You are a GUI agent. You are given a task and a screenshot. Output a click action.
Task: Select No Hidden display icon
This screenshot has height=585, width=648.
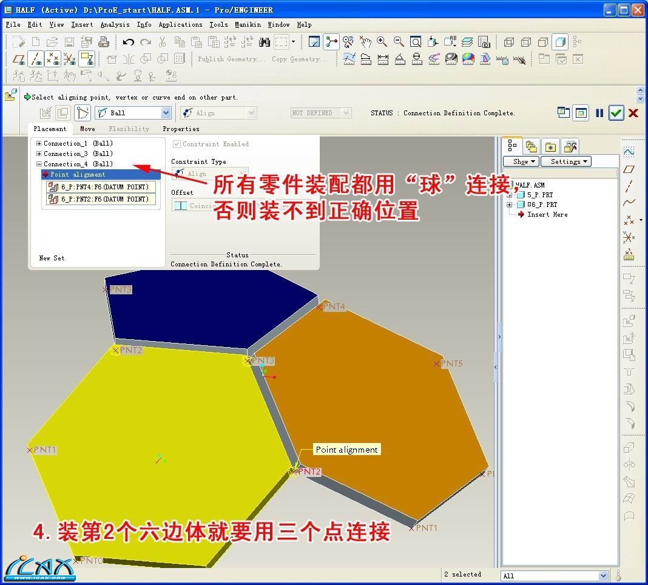tap(543, 42)
